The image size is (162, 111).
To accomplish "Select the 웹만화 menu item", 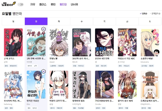I will 63,4.
